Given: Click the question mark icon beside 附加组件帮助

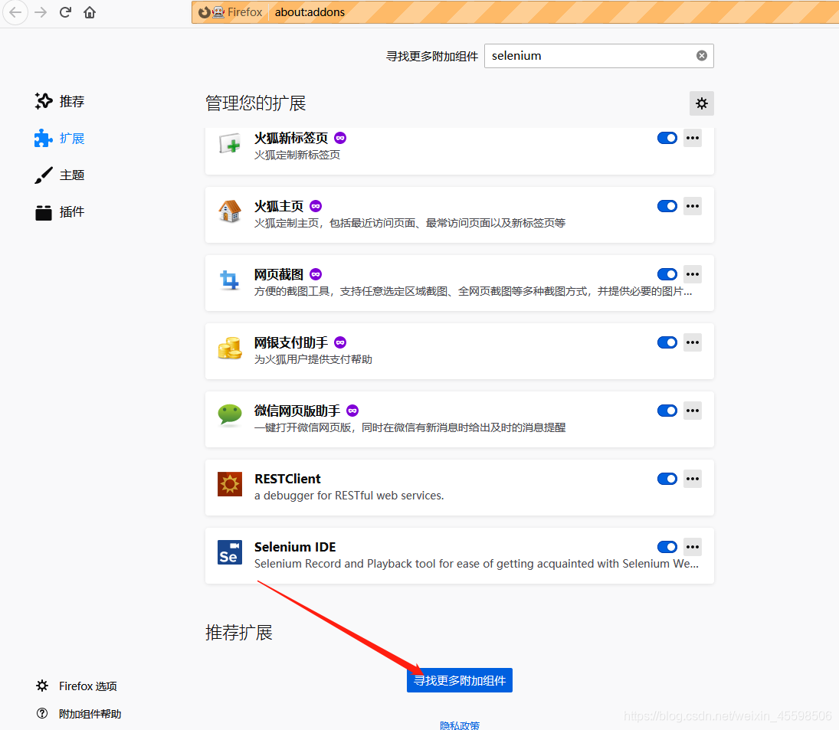Looking at the screenshot, I should (x=42, y=713).
